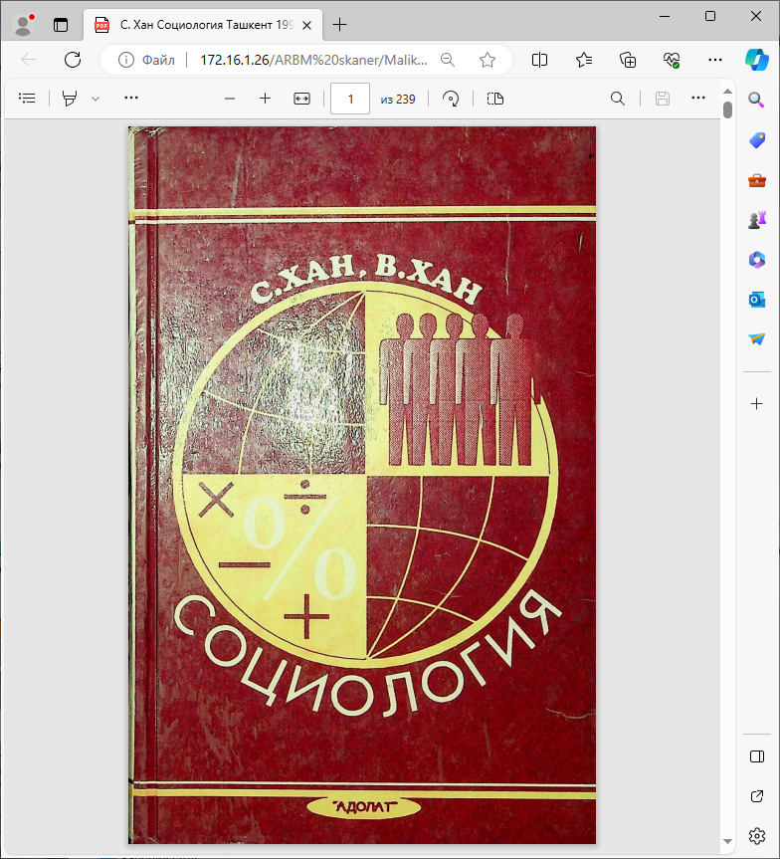Screen dimensions: 780x859
Task: Open sidebar settings gear
Action: coord(757,836)
